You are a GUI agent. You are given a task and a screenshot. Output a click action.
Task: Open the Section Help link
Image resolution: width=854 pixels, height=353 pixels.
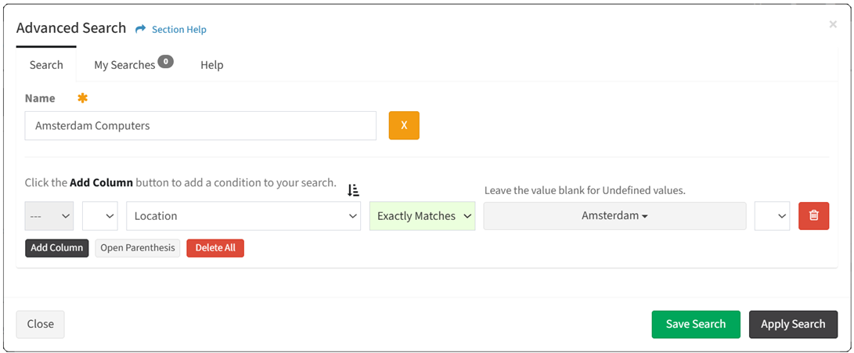(178, 30)
